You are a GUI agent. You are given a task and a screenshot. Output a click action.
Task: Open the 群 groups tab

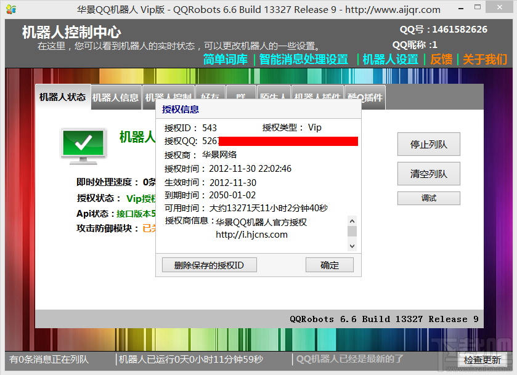tap(240, 97)
